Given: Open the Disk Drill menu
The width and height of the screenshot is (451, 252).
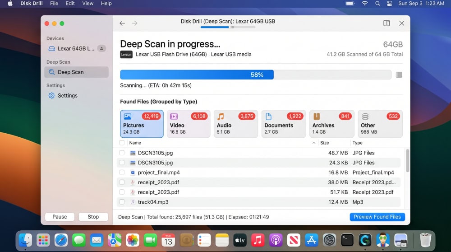Looking at the screenshot, I should [x=32, y=4].
